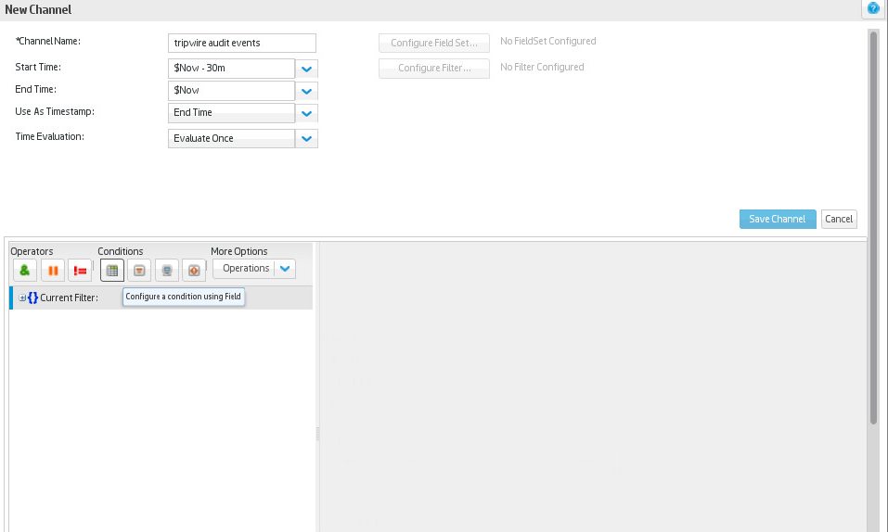Open the Time Evaluation dropdown
The width and height of the screenshot is (888, 532).
[307, 139]
